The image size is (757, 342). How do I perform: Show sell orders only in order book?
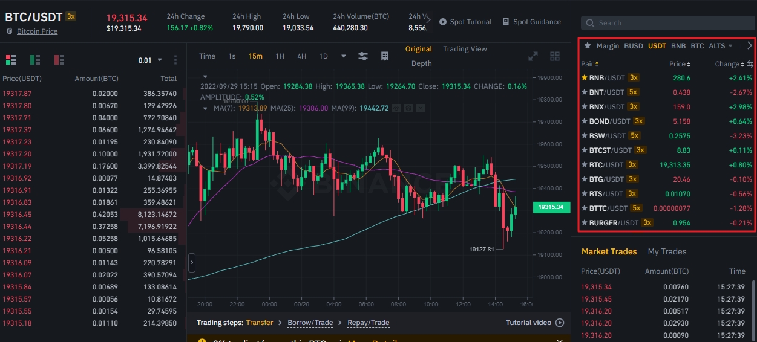coord(59,60)
